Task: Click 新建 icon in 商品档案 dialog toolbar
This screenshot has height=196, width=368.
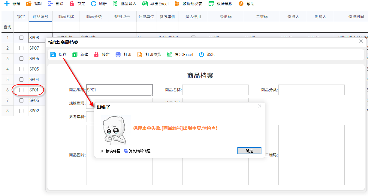Action: 75,54
